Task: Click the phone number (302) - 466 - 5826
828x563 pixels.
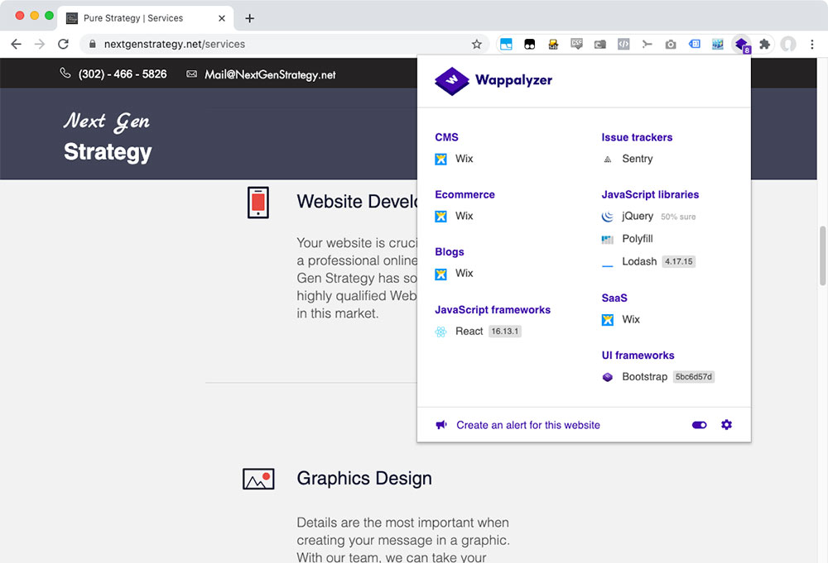Action: tap(123, 74)
